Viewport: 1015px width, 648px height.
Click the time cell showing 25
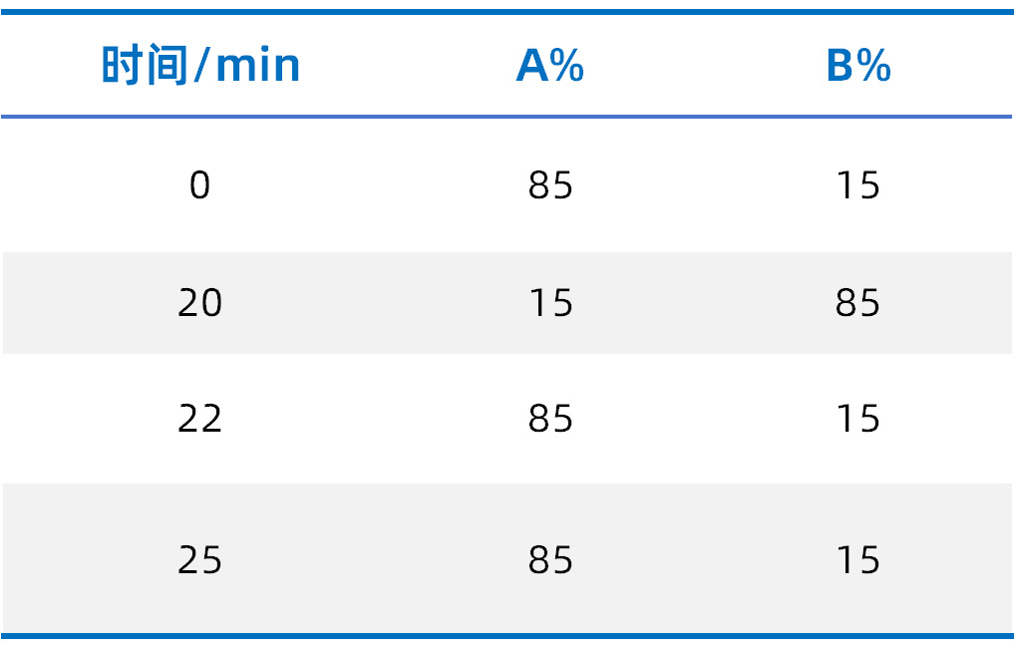(x=200, y=560)
